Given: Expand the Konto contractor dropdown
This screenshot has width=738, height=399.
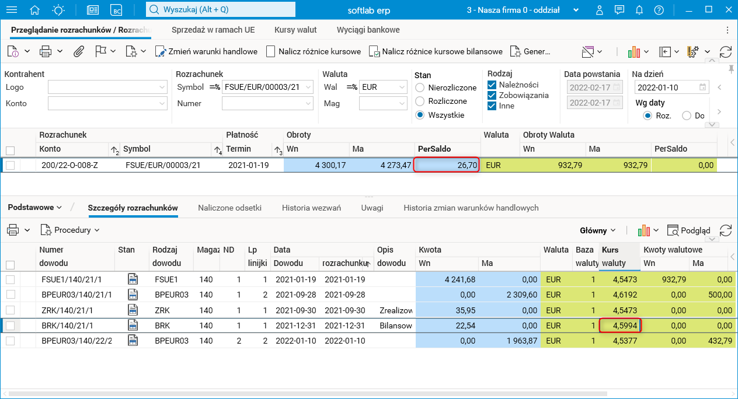Looking at the screenshot, I should [x=162, y=103].
